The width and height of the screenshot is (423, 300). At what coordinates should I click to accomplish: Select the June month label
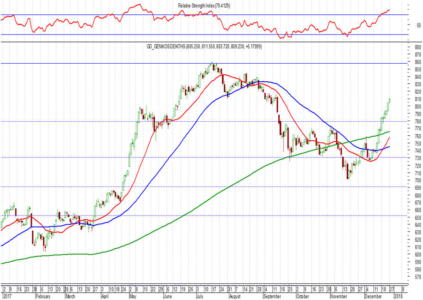tap(167, 296)
